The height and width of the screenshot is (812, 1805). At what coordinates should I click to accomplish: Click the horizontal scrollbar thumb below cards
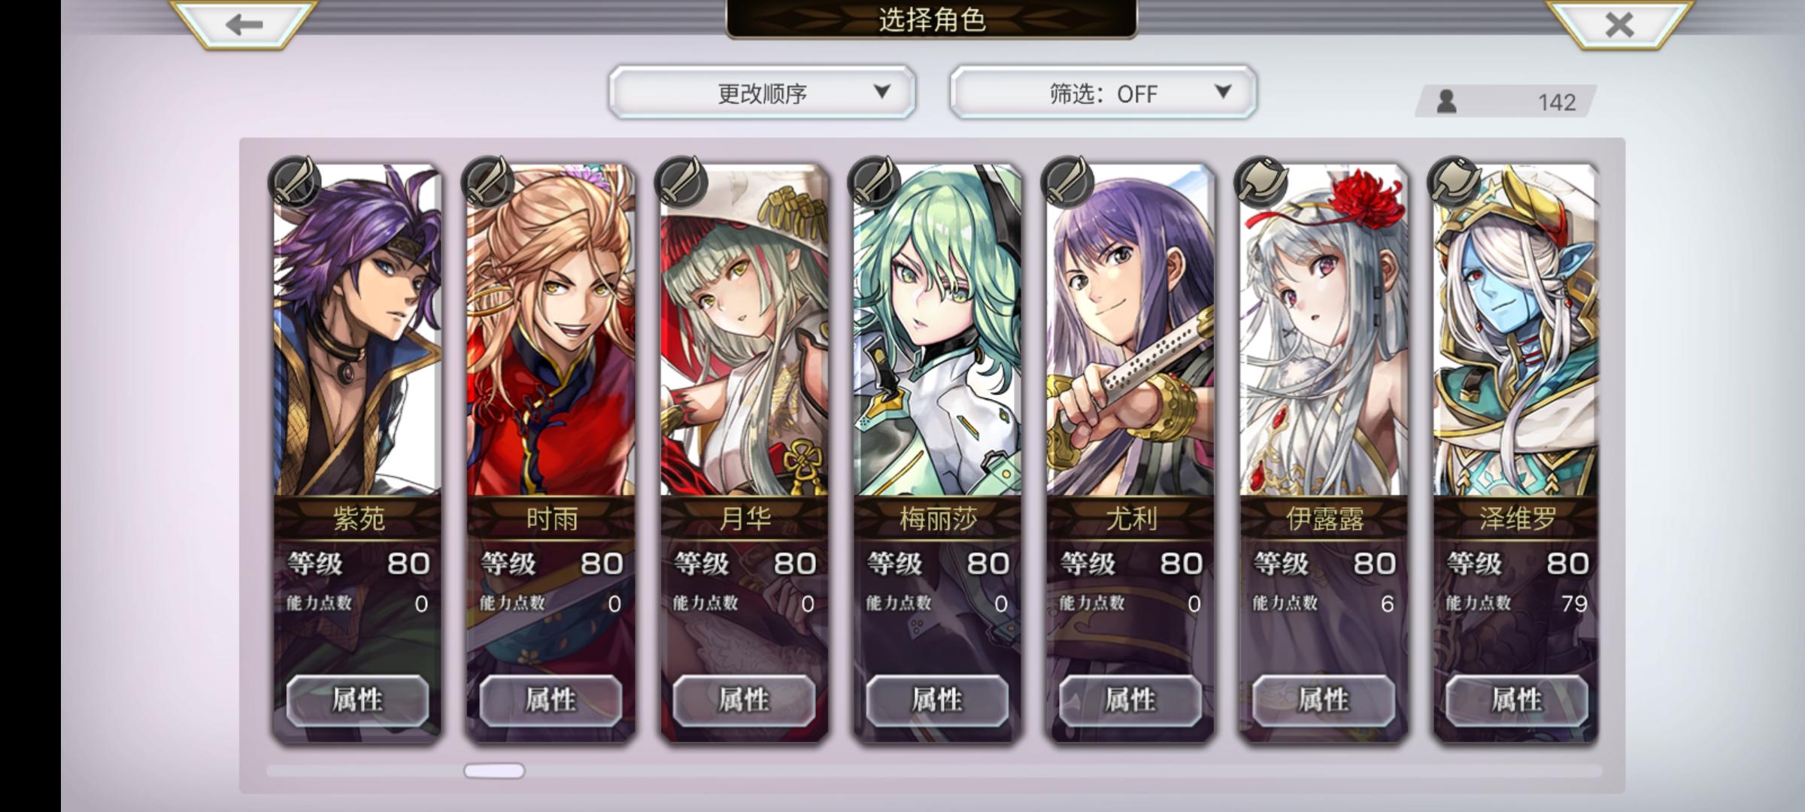pos(494,771)
